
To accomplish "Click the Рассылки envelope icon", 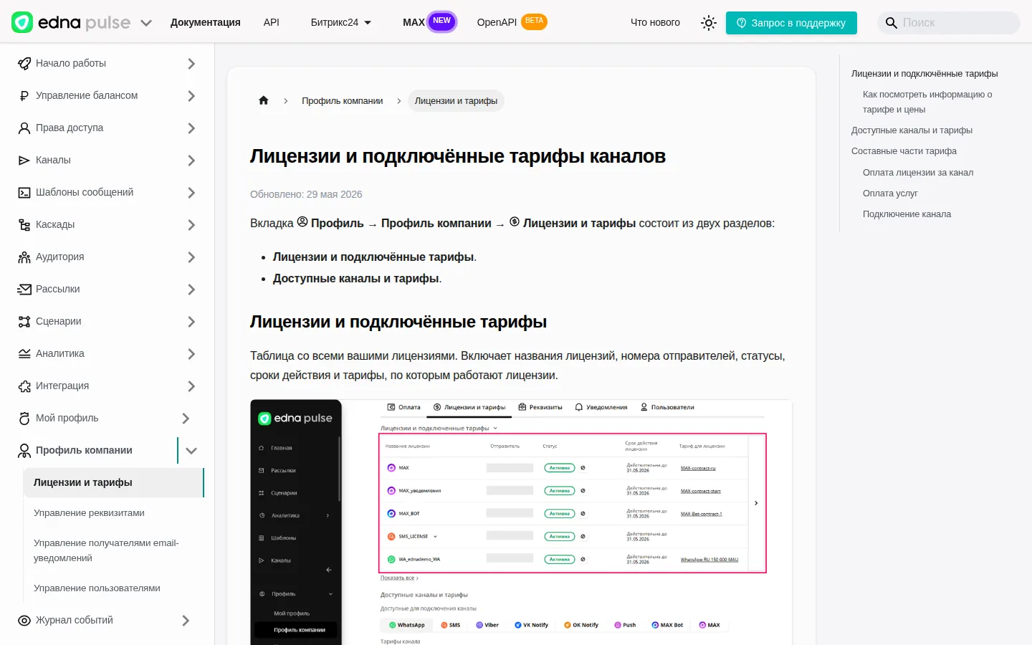I will tap(24, 290).
